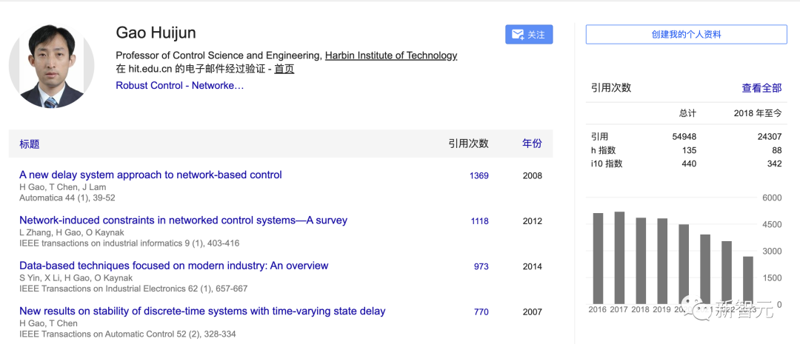The height and width of the screenshot is (344, 800).
Task: Click citation count 1369
Action: 479,176
